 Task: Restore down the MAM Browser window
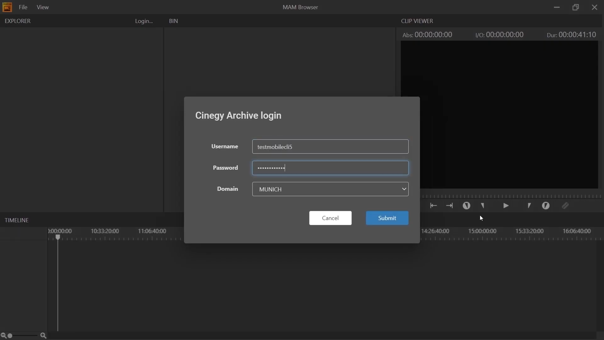point(576,7)
